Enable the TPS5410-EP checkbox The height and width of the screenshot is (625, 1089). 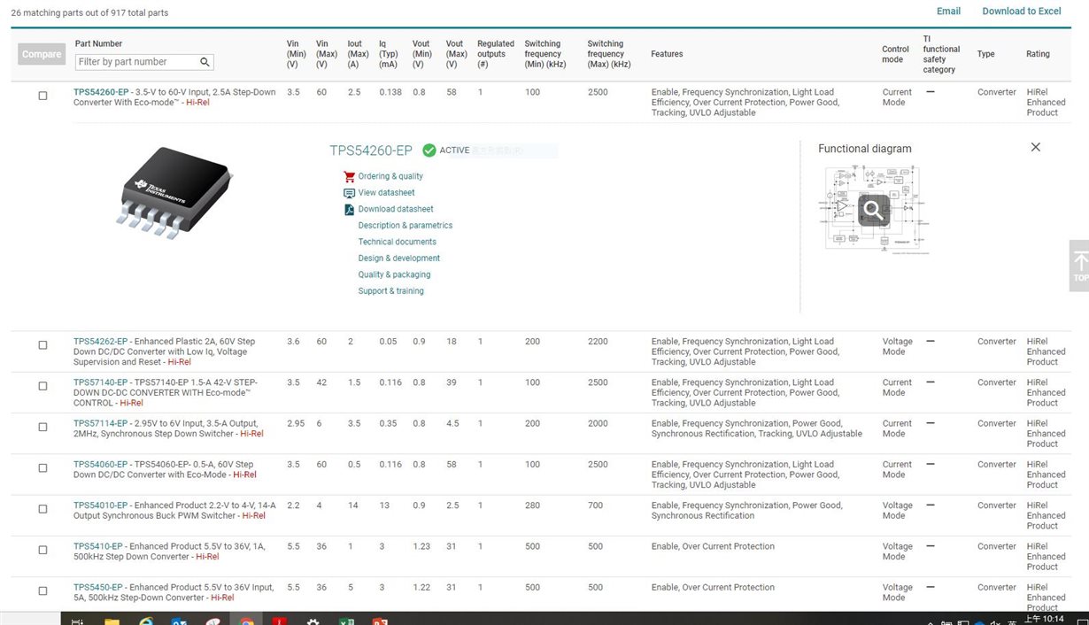tap(42, 550)
